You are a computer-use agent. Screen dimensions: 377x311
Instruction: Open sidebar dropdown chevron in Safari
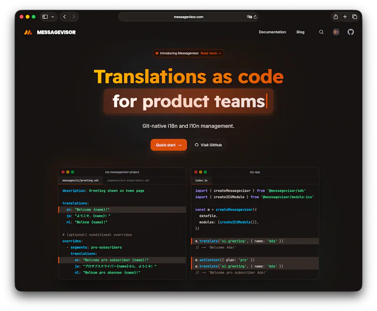53,17
